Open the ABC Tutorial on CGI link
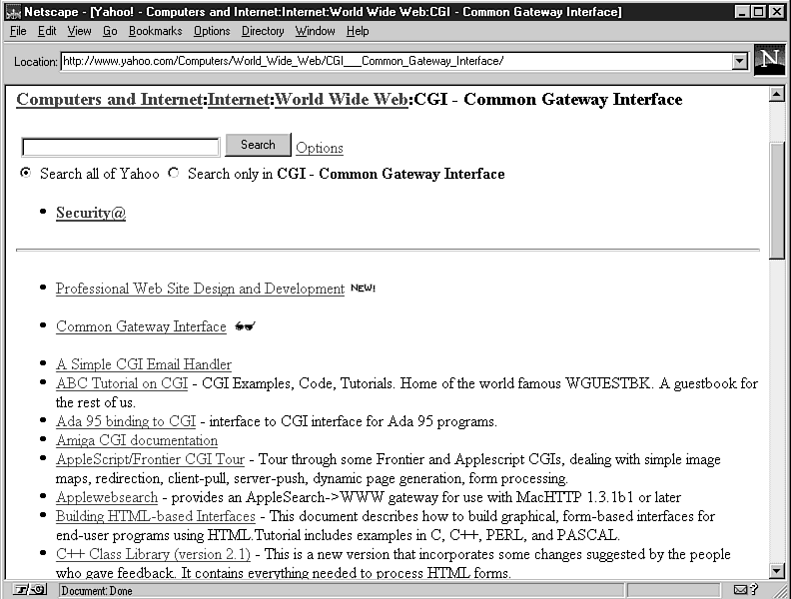The width and height of the screenshot is (791, 599). coord(122,383)
